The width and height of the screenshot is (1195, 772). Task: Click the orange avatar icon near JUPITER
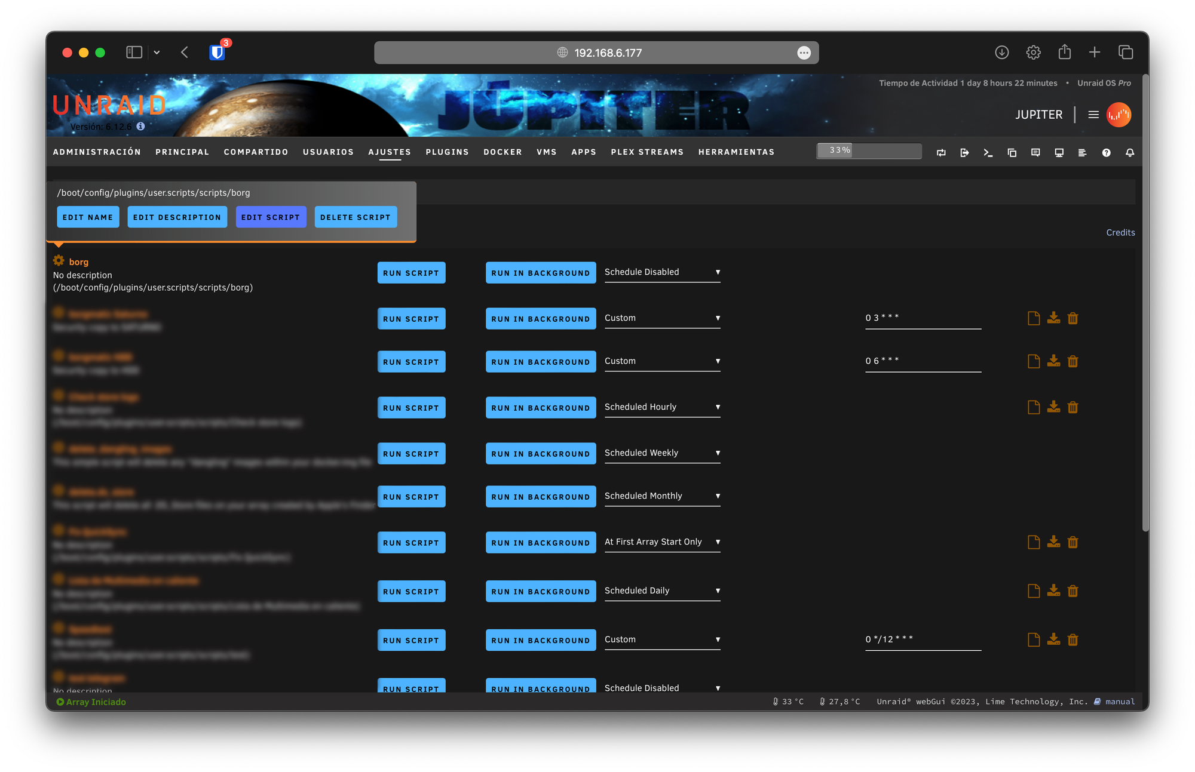(x=1119, y=115)
